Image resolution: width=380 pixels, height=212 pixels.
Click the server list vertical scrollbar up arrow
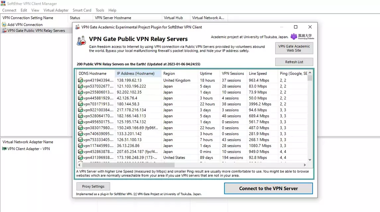(310, 73)
